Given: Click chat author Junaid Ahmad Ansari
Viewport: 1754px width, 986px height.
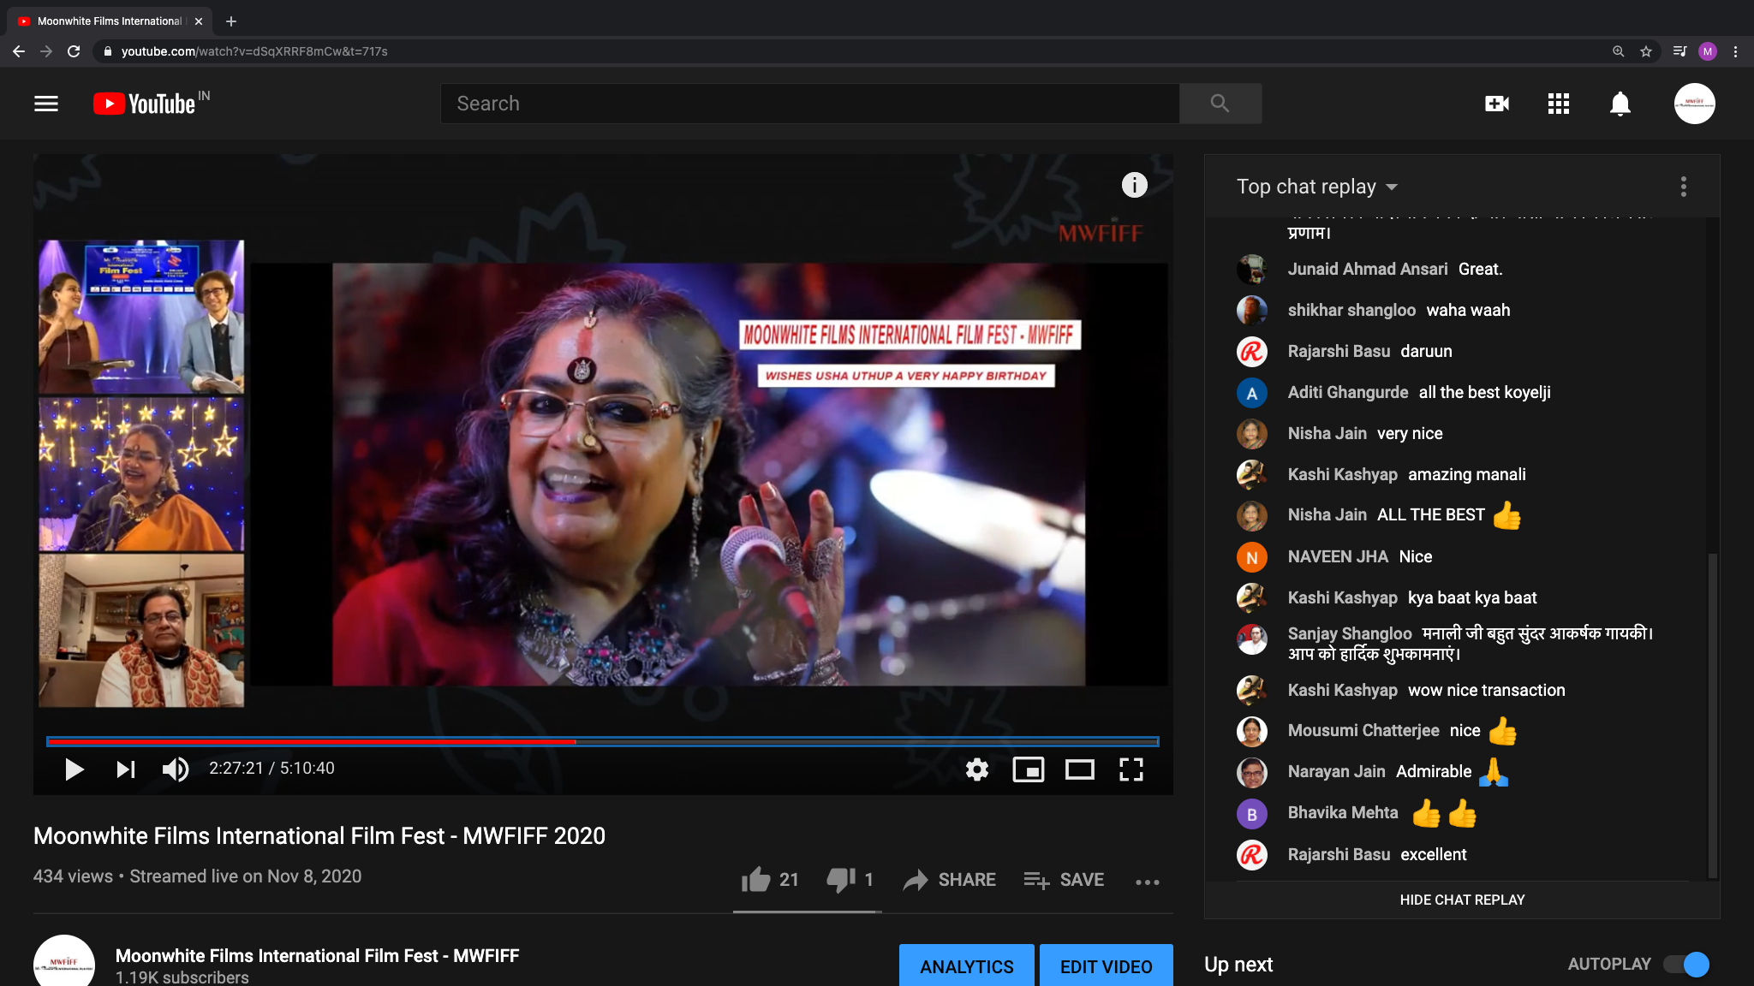Looking at the screenshot, I should pyautogui.click(x=1368, y=269).
